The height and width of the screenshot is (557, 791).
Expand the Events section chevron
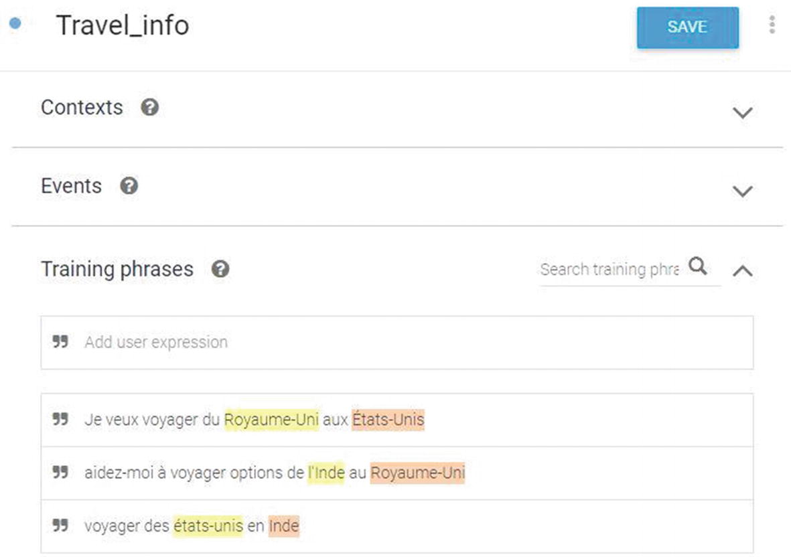pyautogui.click(x=743, y=191)
